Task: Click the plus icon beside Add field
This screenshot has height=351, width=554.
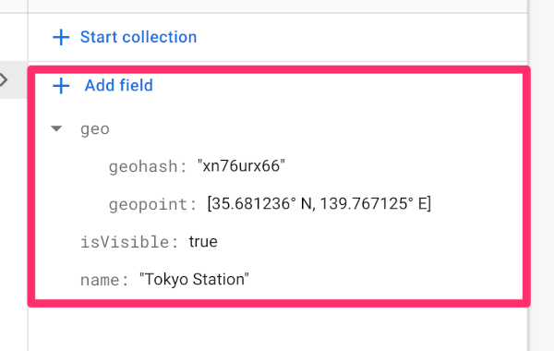Action: (61, 86)
